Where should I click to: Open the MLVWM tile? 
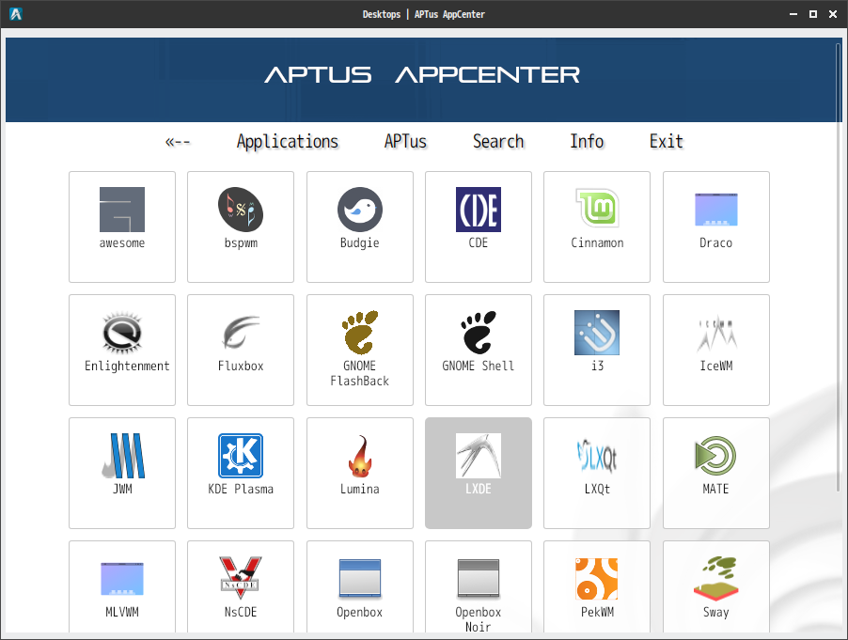pos(122,586)
